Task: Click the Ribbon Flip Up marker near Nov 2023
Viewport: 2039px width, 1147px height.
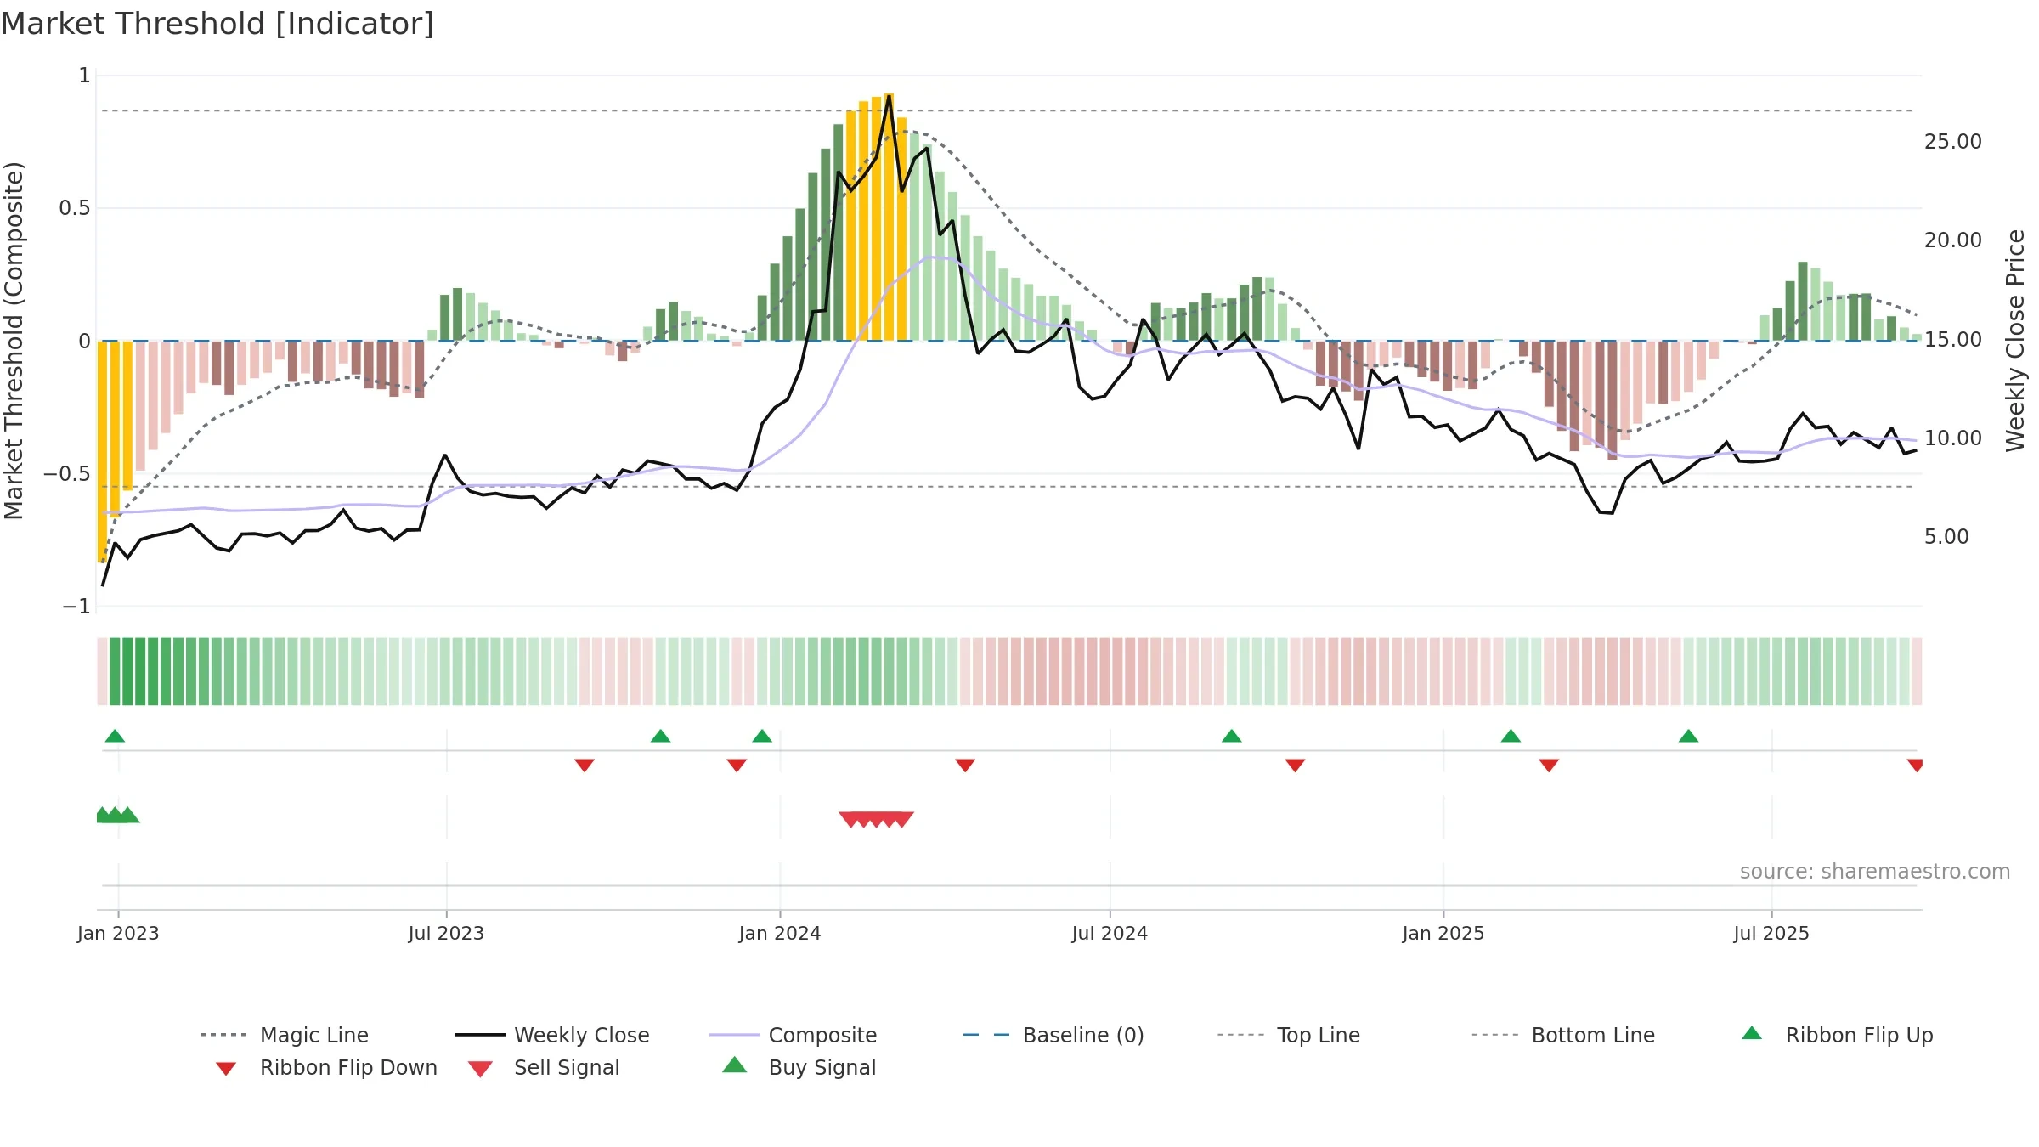Action: click(660, 736)
